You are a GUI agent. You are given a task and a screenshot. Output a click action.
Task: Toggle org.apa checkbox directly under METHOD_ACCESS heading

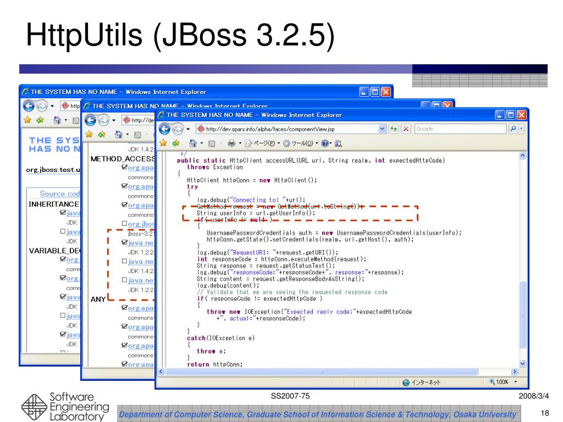(124, 167)
